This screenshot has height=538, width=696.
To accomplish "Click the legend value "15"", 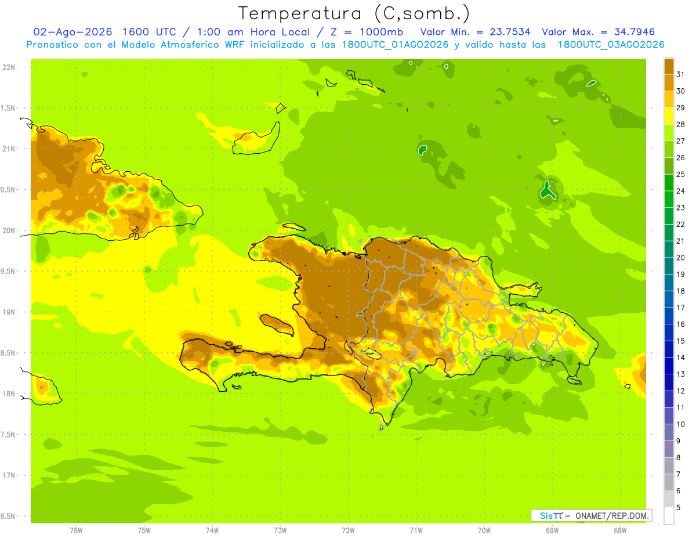I will click(x=681, y=341).
